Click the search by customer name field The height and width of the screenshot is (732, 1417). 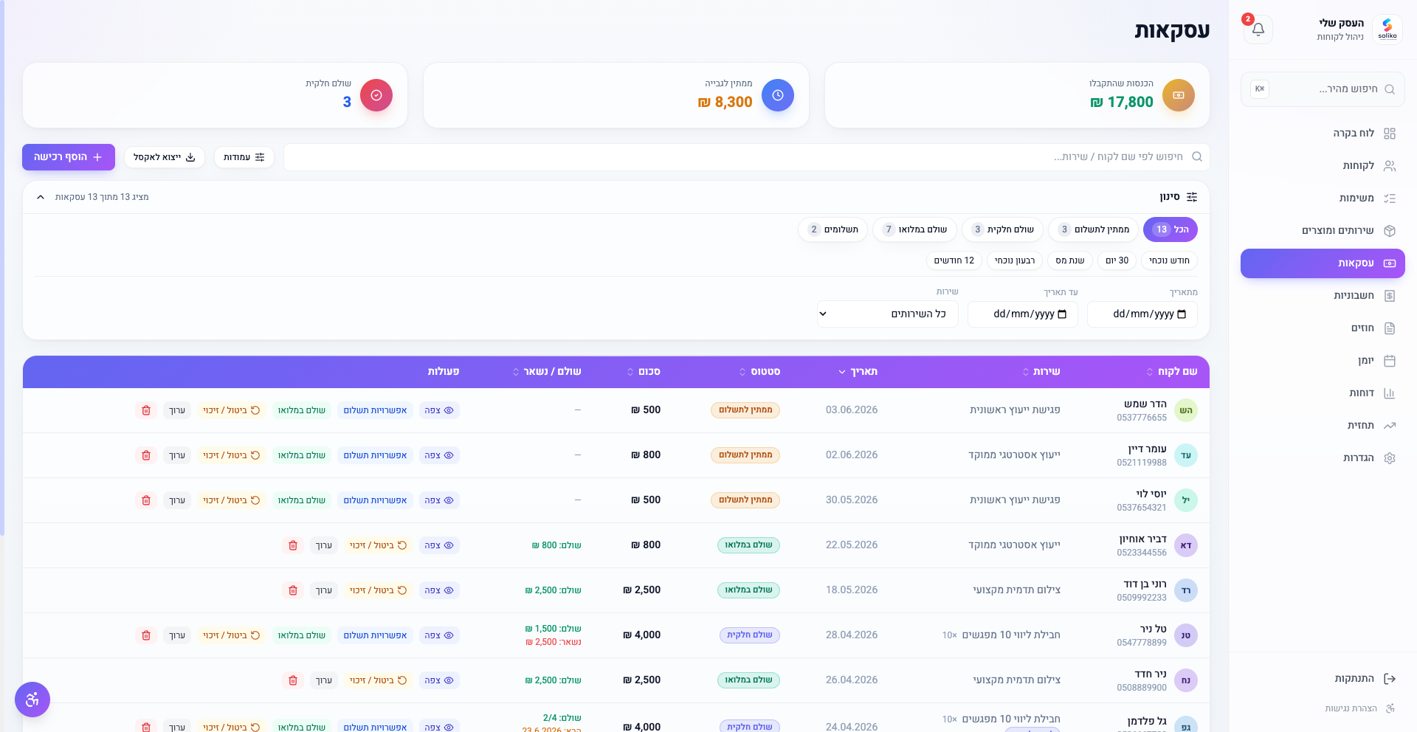click(747, 157)
